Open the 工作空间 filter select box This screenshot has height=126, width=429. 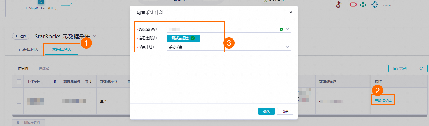pos(83,68)
